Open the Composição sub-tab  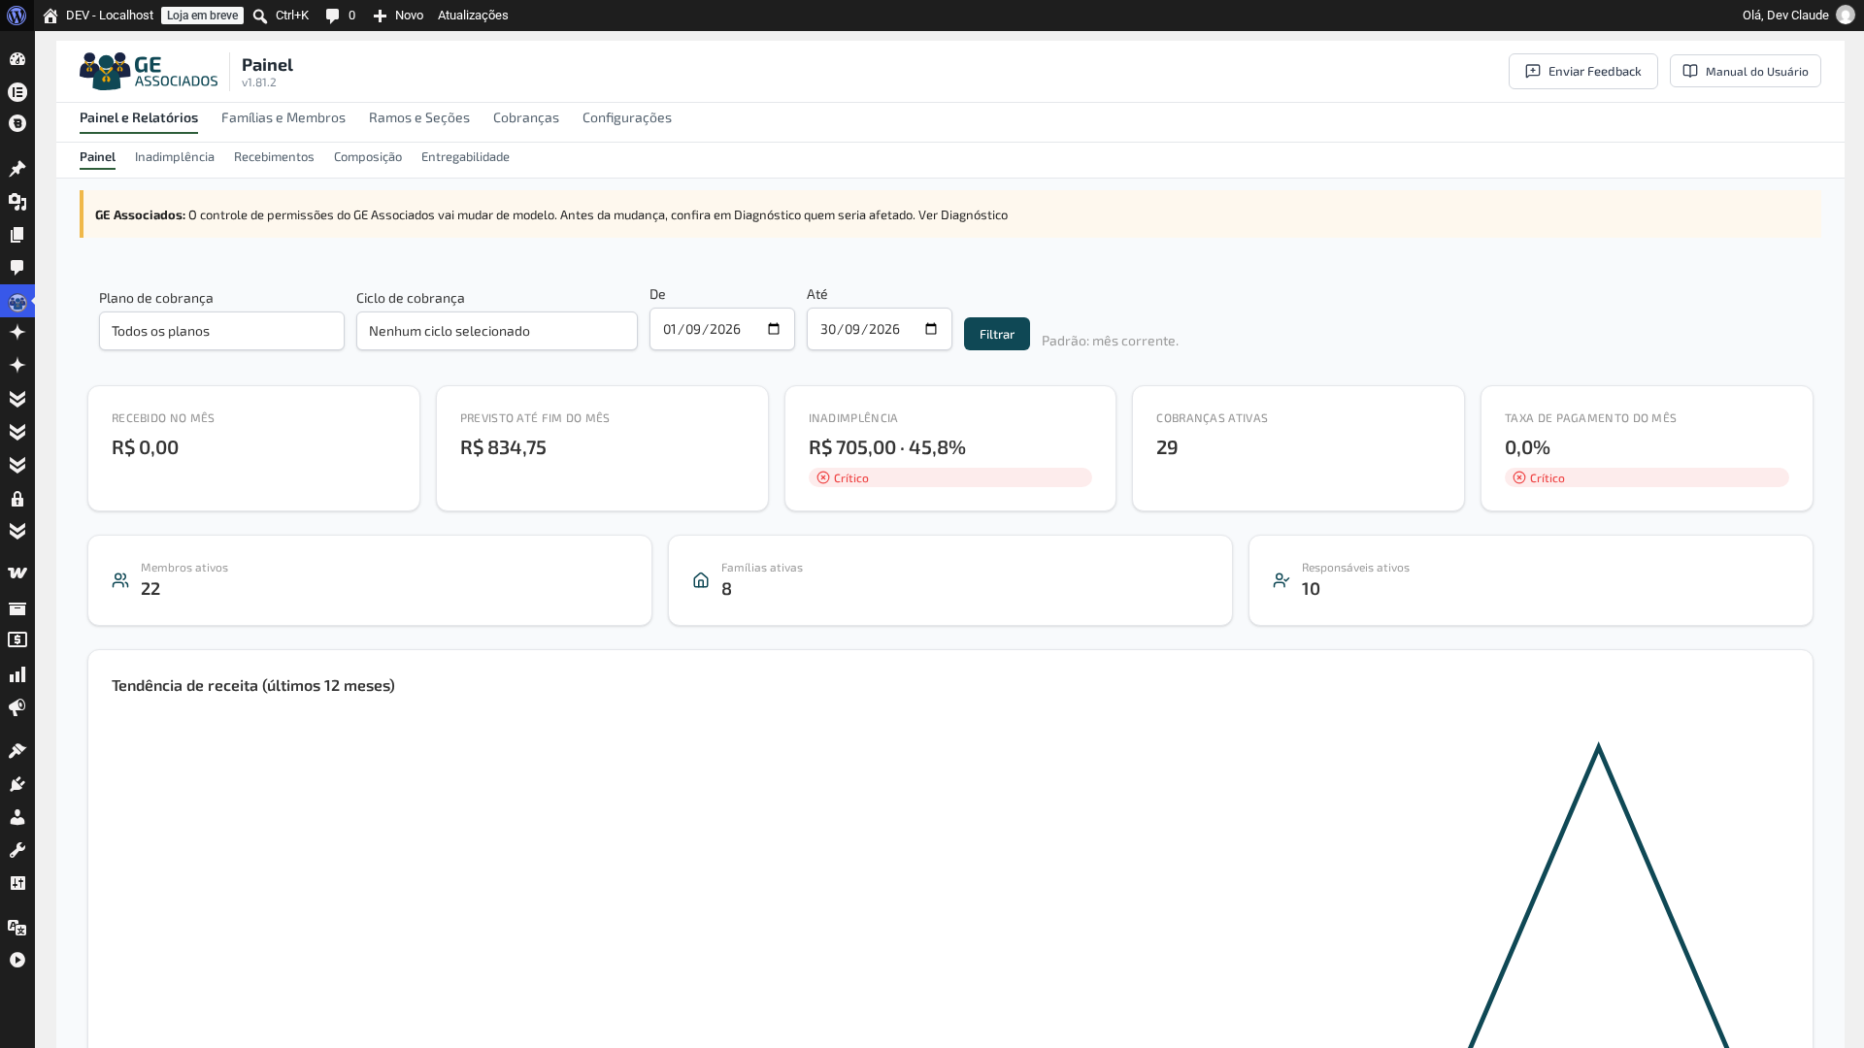[368, 156]
